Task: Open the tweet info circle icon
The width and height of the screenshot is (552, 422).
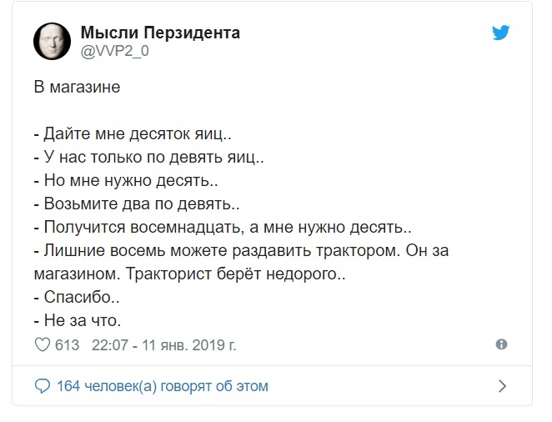Action: [x=501, y=344]
